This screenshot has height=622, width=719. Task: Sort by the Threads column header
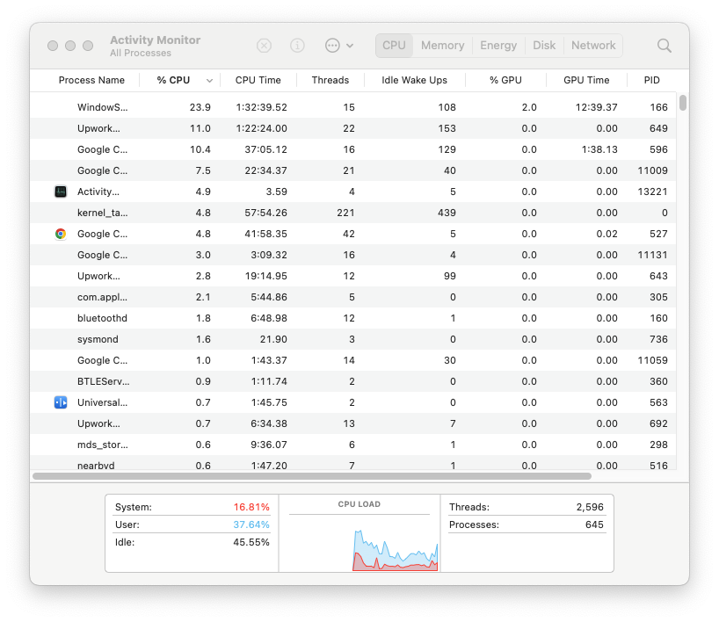330,80
